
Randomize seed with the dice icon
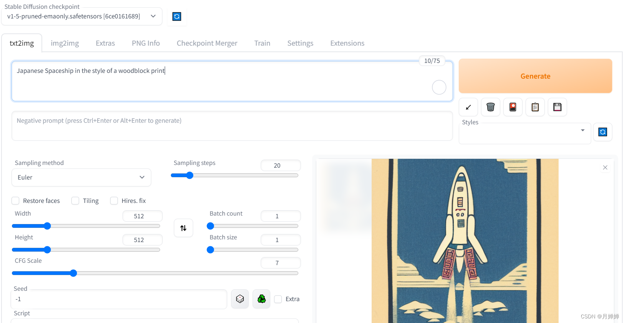(240, 299)
